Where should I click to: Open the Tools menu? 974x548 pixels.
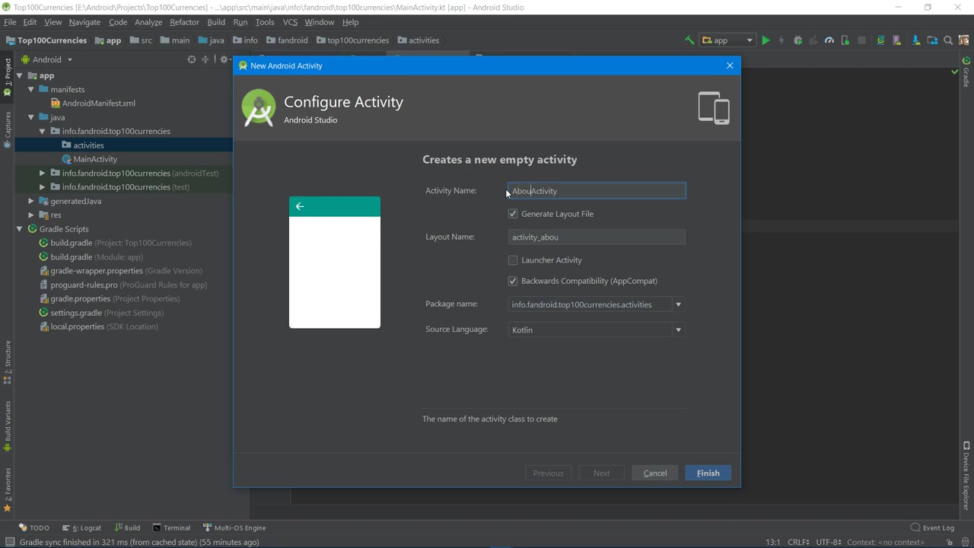click(265, 22)
